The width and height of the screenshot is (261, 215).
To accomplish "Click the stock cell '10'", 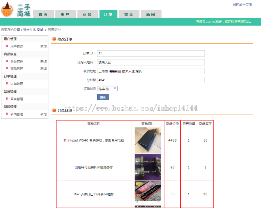I will (x=205, y=140).
